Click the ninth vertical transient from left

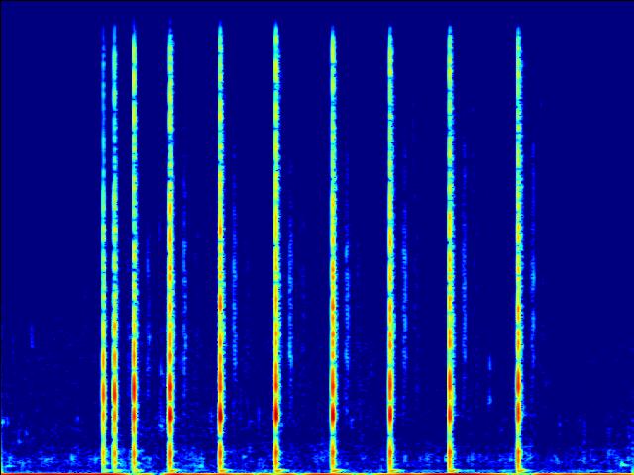450,247
